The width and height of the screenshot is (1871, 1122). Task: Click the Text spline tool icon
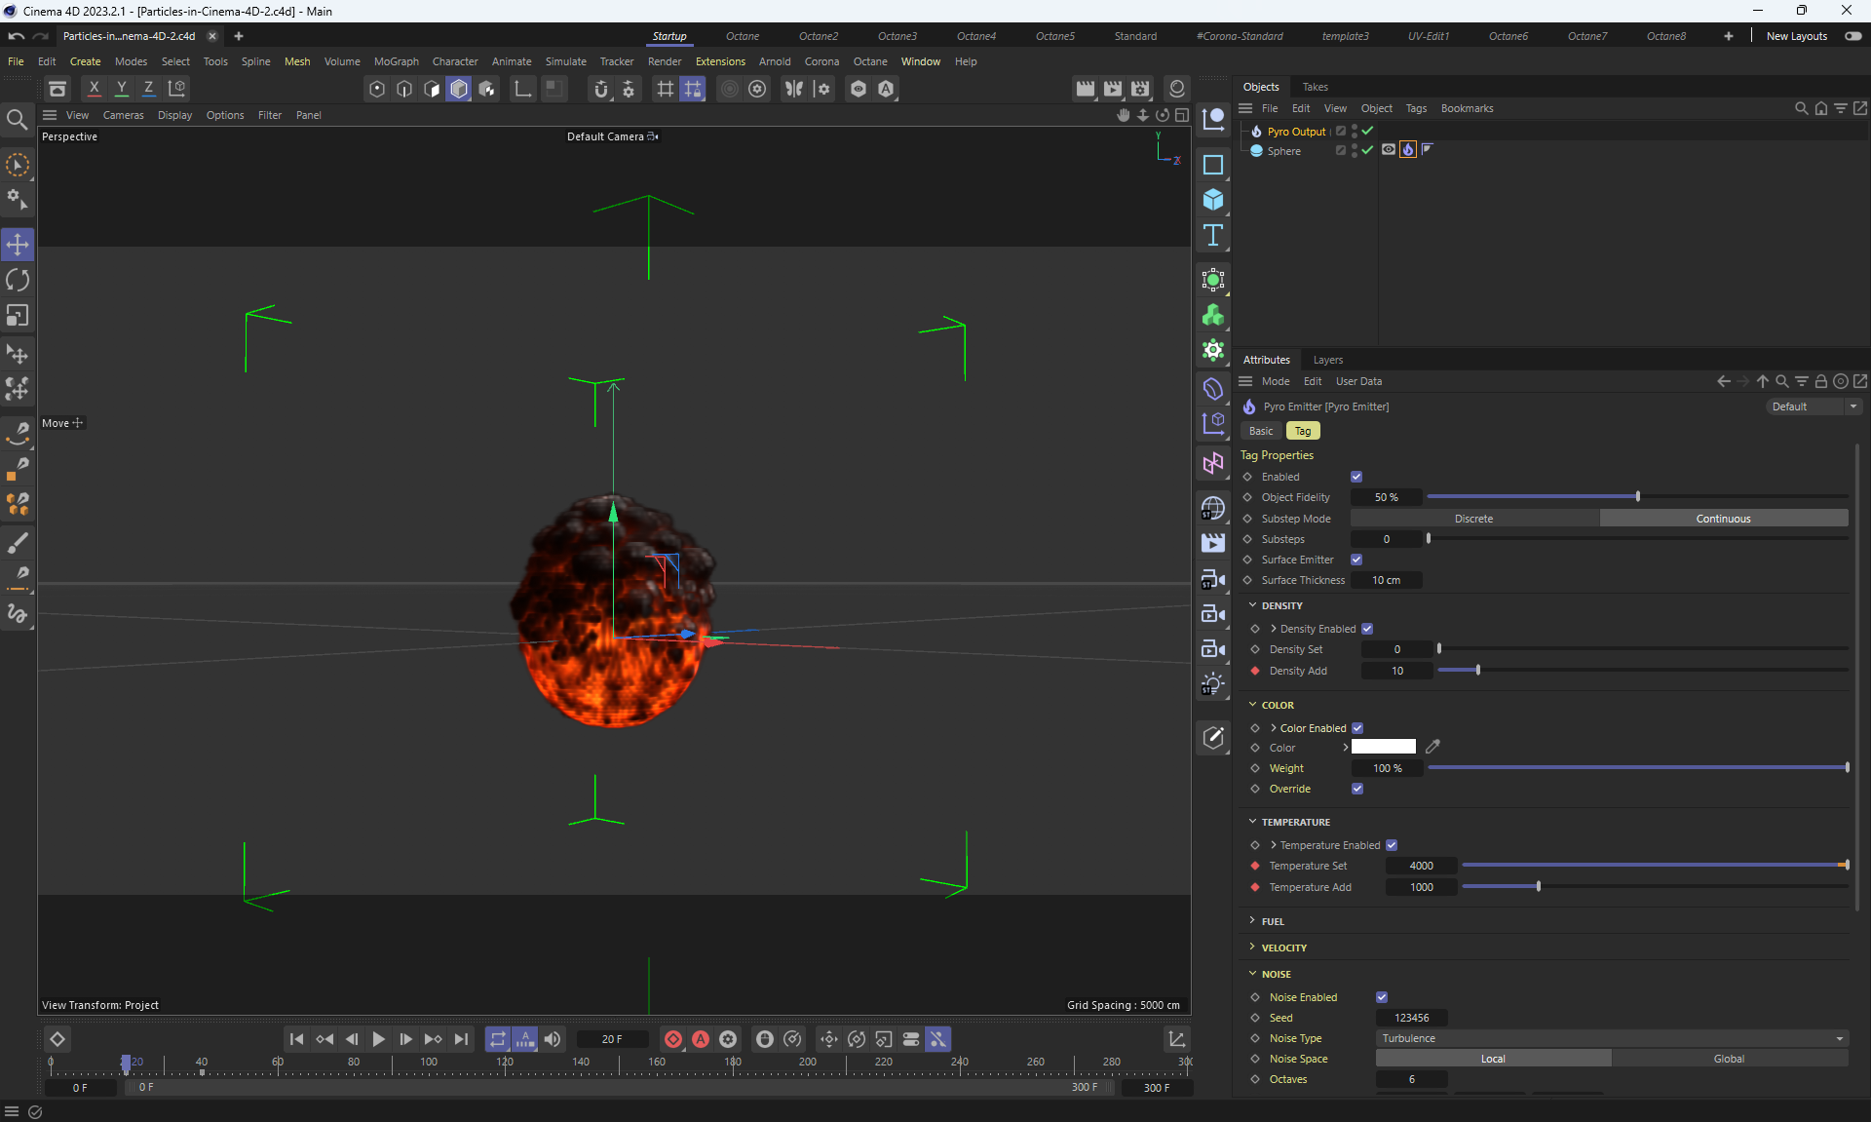coord(1213,235)
